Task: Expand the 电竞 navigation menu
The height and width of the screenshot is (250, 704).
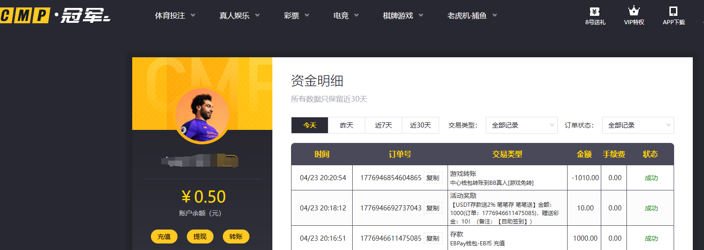Action: tap(346, 15)
